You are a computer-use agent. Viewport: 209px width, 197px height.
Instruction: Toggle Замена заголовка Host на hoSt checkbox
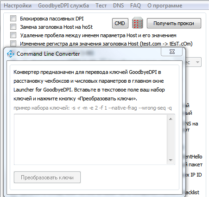click(x=13, y=27)
